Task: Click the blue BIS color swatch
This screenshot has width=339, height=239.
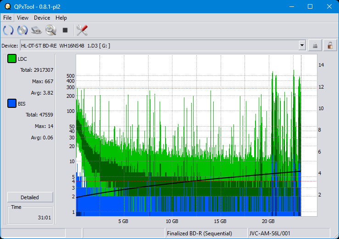Action: 11,104
